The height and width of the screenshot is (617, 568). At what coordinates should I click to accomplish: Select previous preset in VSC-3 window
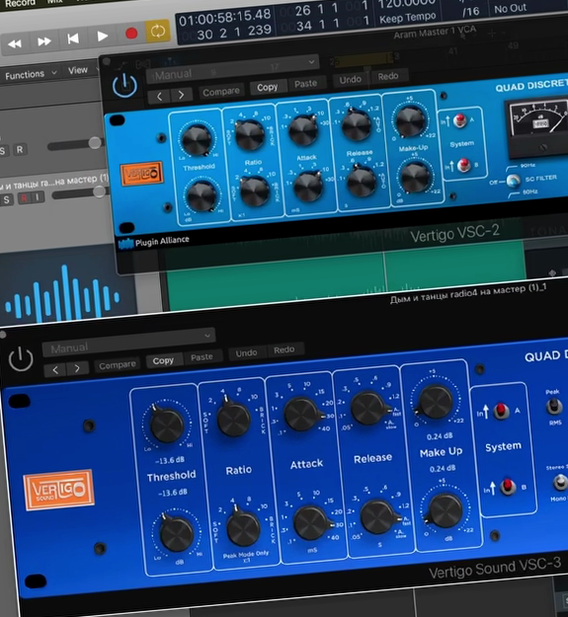[55, 369]
